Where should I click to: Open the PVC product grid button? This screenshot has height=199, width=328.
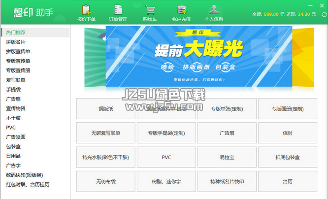(166, 157)
